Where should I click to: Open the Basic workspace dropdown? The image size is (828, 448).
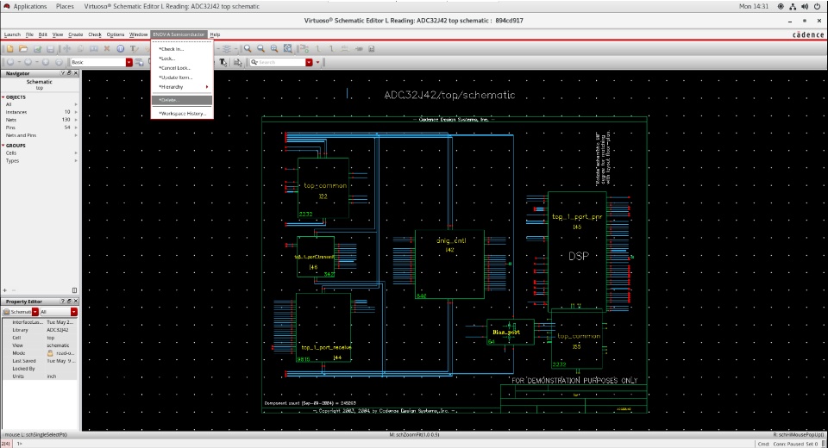129,62
